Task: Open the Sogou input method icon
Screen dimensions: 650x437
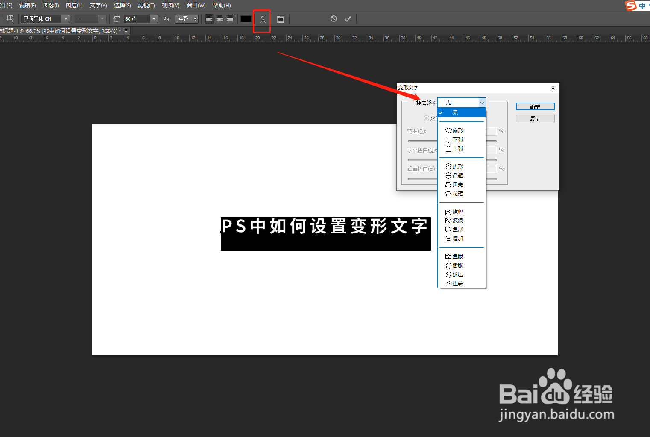Action: pos(631,6)
